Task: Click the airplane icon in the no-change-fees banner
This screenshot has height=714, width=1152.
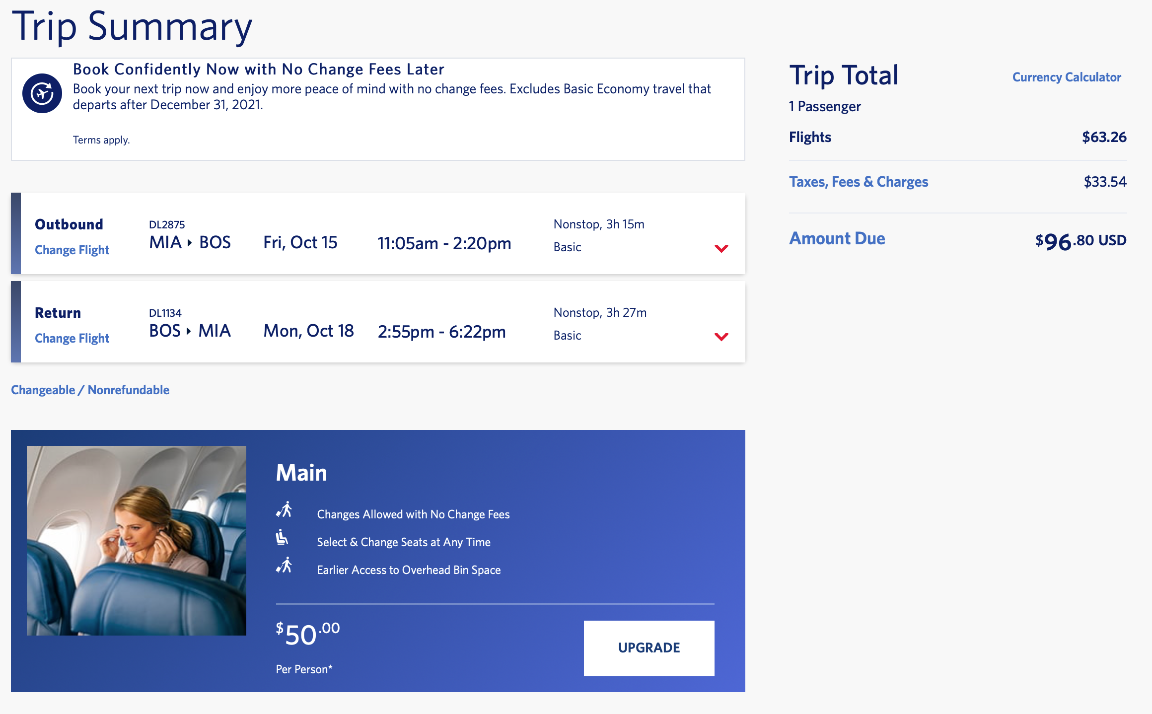Action: [42, 93]
